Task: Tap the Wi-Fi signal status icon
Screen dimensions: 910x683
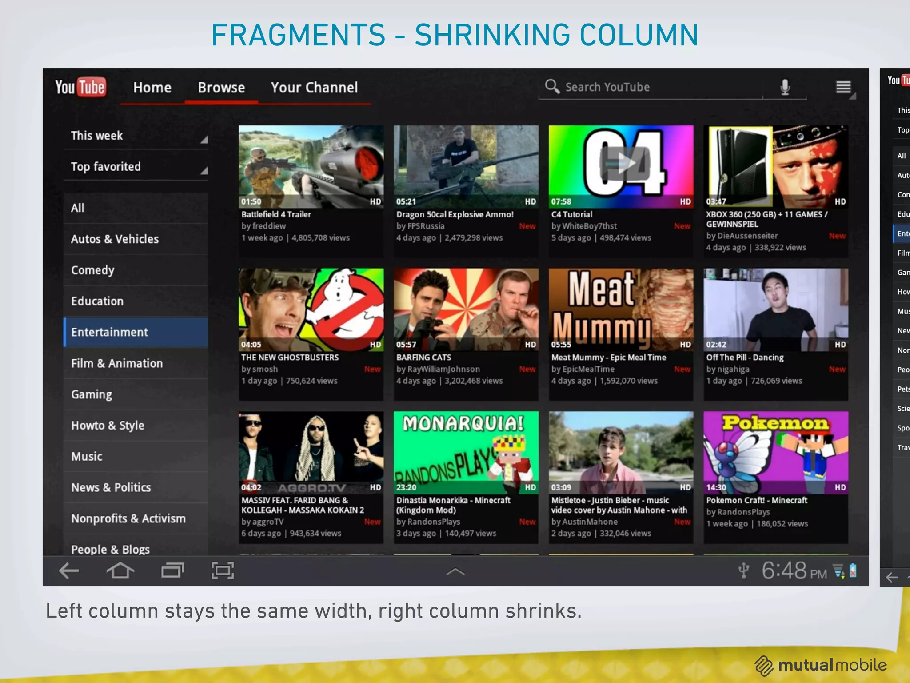Action: 839,571
